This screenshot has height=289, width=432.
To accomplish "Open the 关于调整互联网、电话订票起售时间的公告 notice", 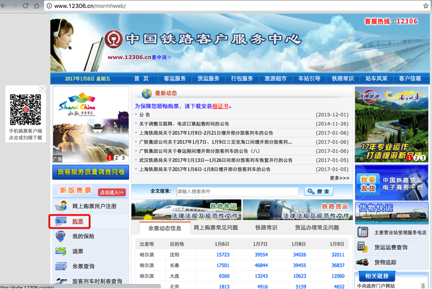I will [184, 124].
